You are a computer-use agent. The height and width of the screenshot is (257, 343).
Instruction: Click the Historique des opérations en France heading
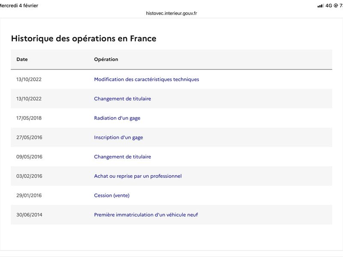click(84, 39)
